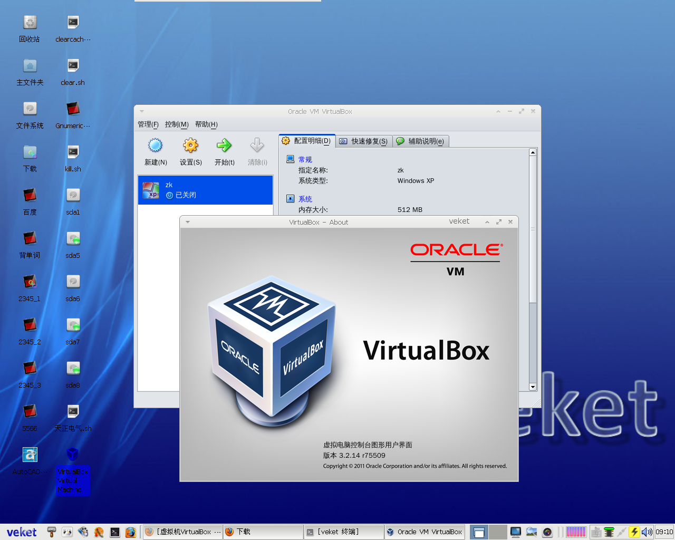Click the paint roller icon in taskbar
Screen dimensions: 675x540
click(51, 532)
